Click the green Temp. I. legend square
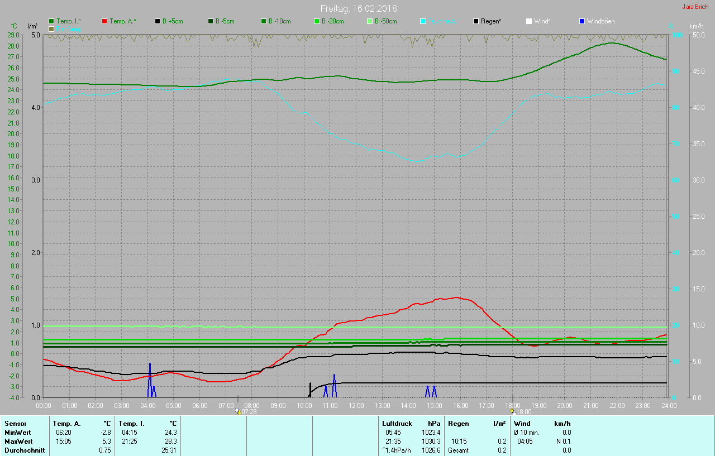 coord(52,21)
